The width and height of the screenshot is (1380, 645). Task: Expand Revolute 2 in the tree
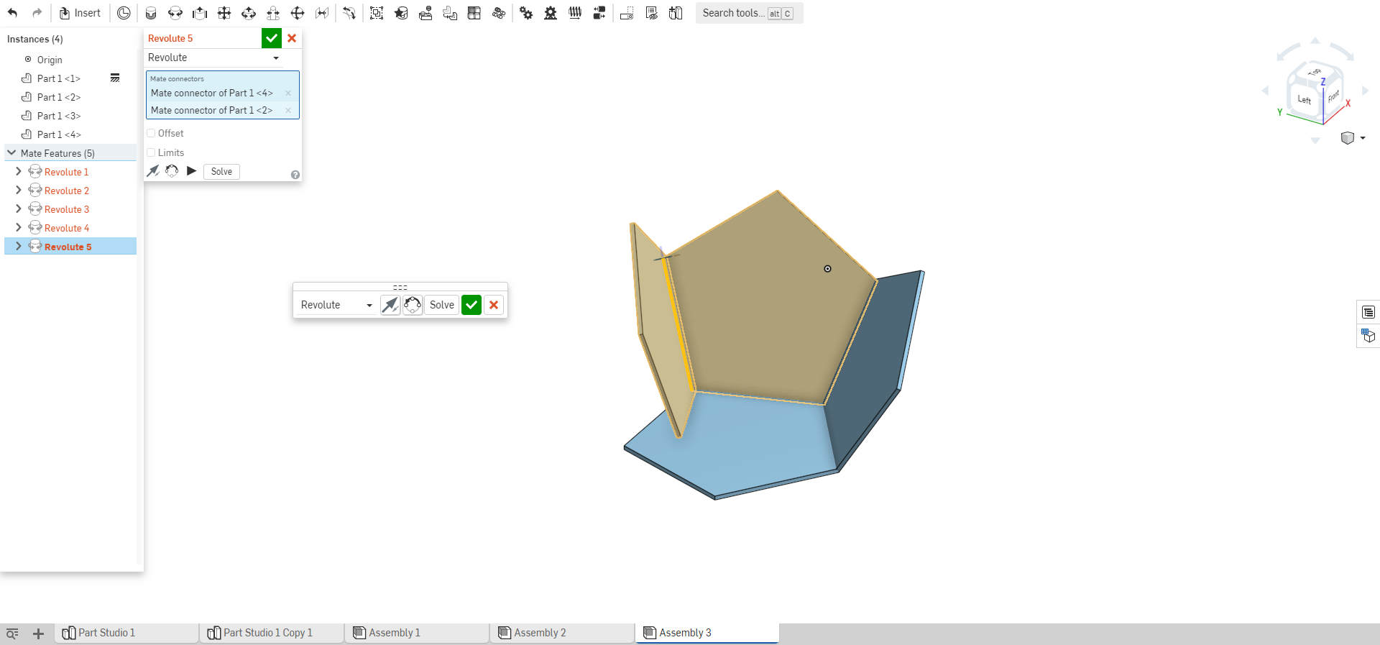(19, 190)
